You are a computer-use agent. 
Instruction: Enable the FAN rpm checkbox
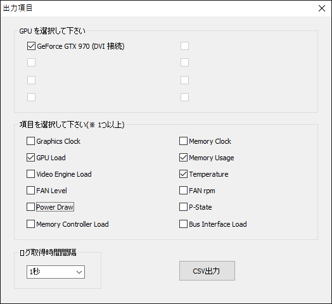[183, 191]
